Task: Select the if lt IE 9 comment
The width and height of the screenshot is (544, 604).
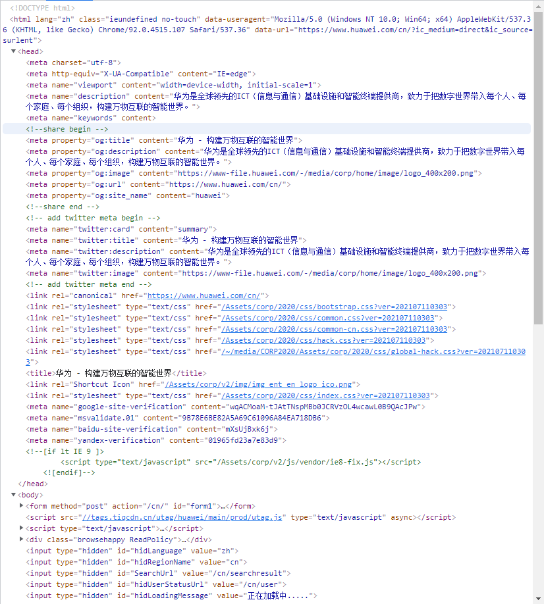Action: pyautogui.click(x=65, y=451)
